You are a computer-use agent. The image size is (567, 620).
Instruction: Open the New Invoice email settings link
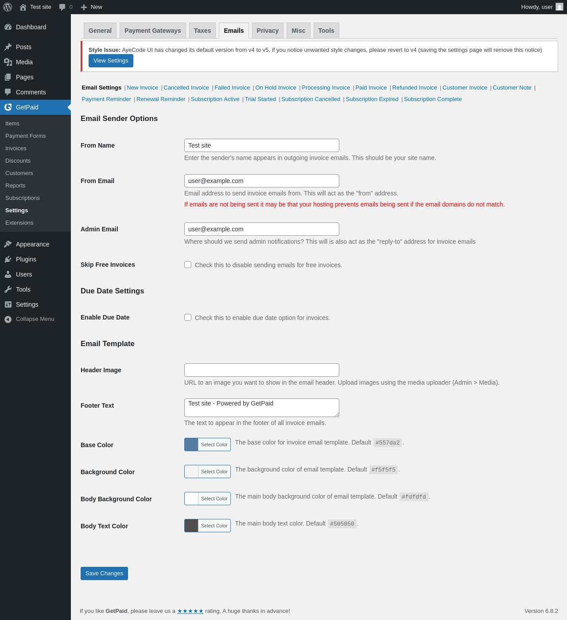[142, 88]
